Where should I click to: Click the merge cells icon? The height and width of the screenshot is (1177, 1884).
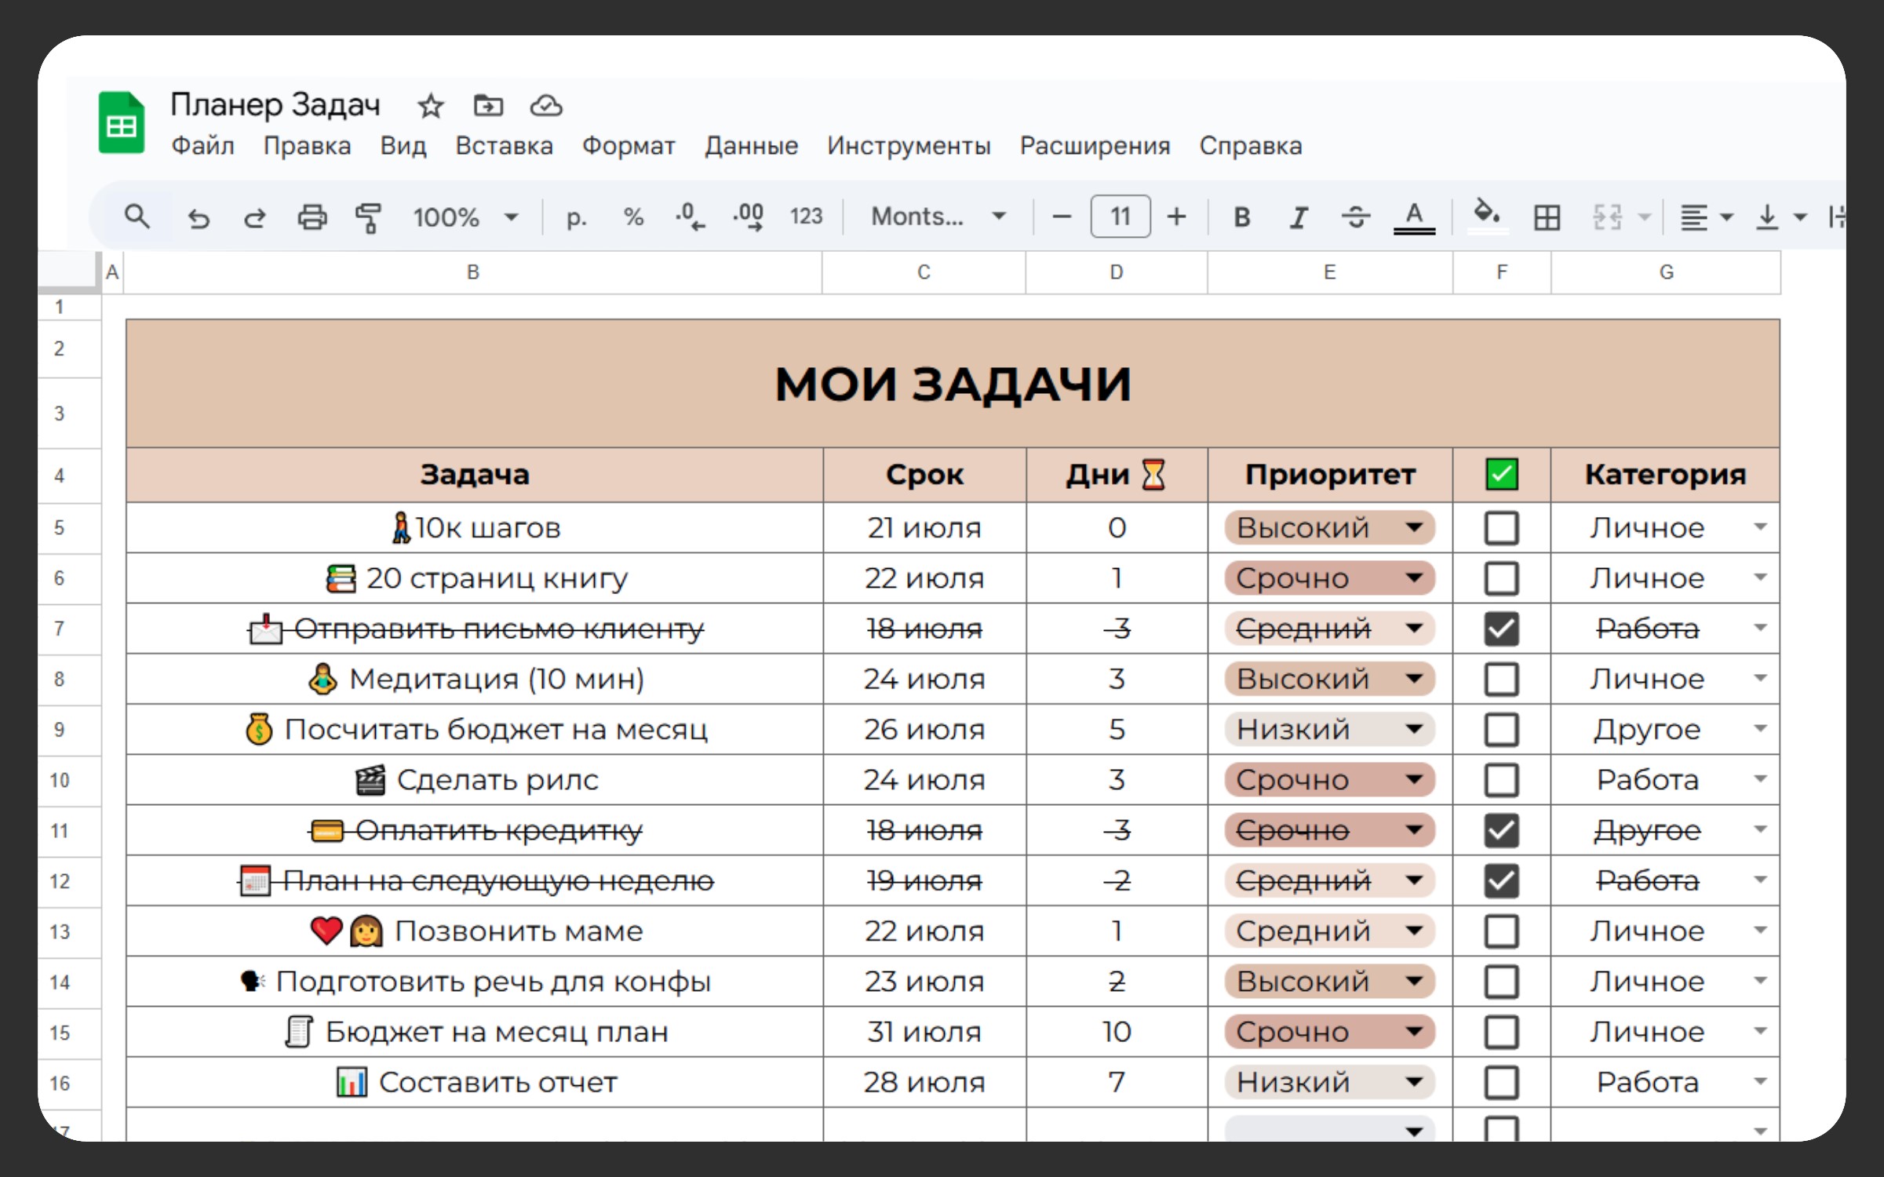pos(1607,217)
